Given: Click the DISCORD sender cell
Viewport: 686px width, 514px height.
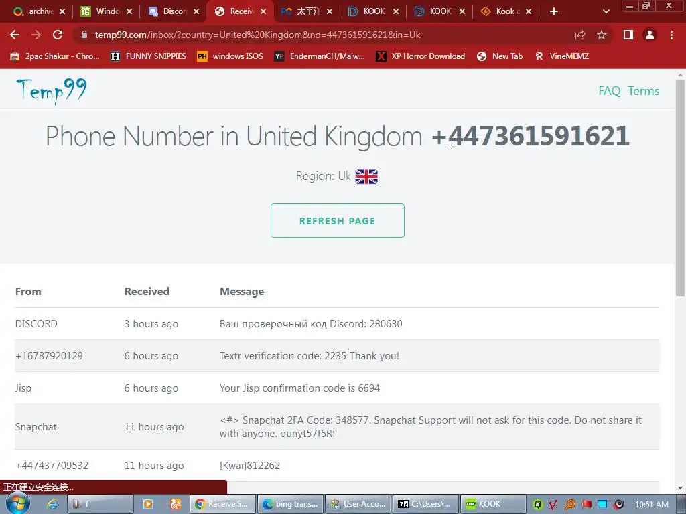Looking at the screenshot, I should [x=36, y=324].
